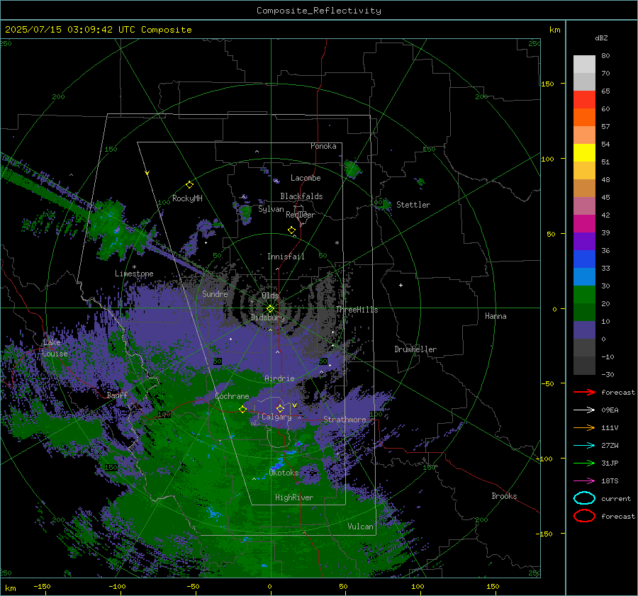Click the cyan current ellipse icon

[584, 498]
